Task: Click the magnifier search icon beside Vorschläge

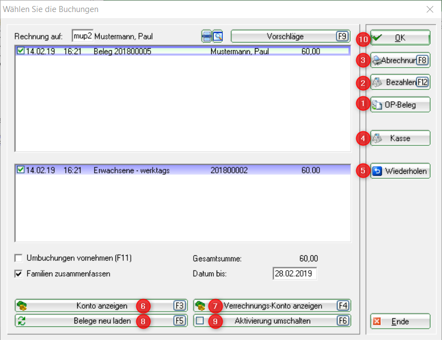Action: [218, 37]
